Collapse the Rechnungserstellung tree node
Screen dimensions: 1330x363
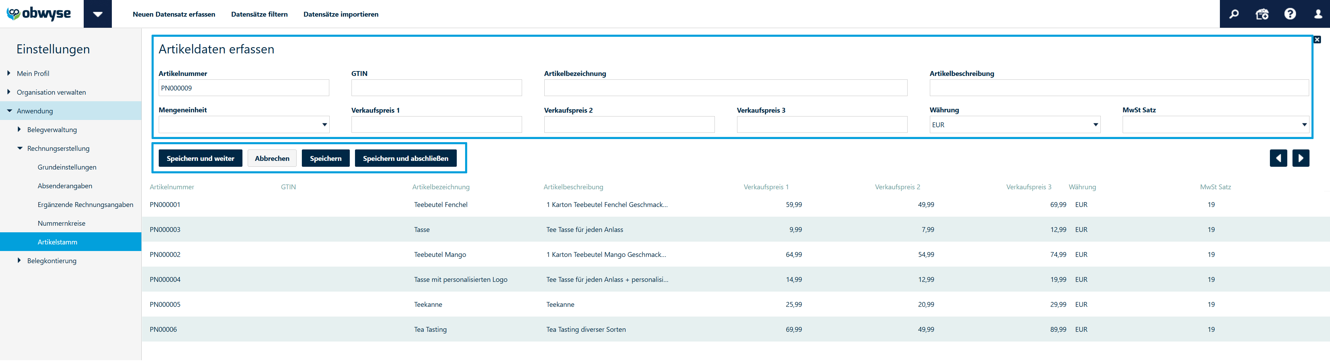point(20,148)
